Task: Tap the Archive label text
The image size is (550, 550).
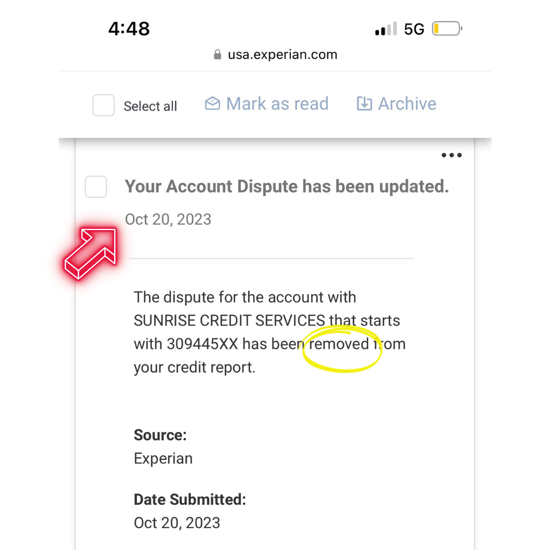Action: (407, 104)
